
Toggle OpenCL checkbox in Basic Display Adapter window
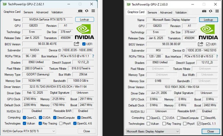[148, 118]
